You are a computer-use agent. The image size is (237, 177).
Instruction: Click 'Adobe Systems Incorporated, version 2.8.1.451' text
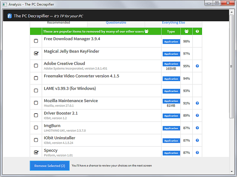76,68
